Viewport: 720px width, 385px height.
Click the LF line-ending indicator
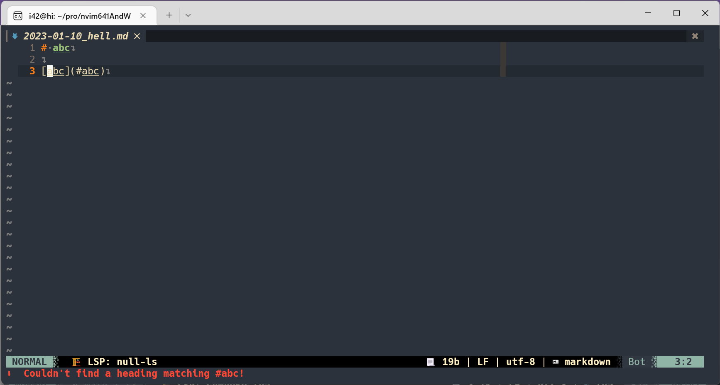point(483,362)
